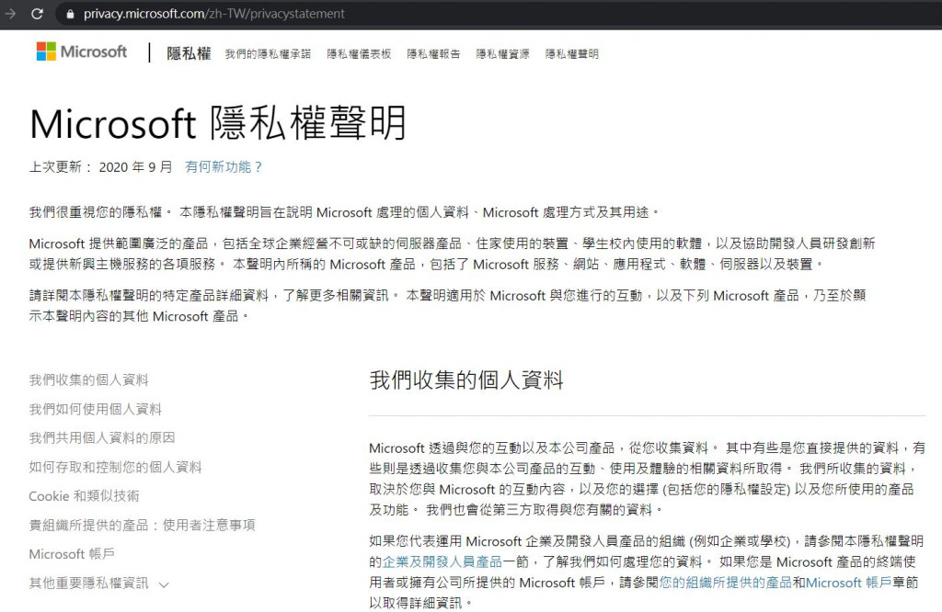Screen dimensions: 942x612
Task: Jump to 如何存取和控制您的個人資料 section
Action: (x=115, y=467)
